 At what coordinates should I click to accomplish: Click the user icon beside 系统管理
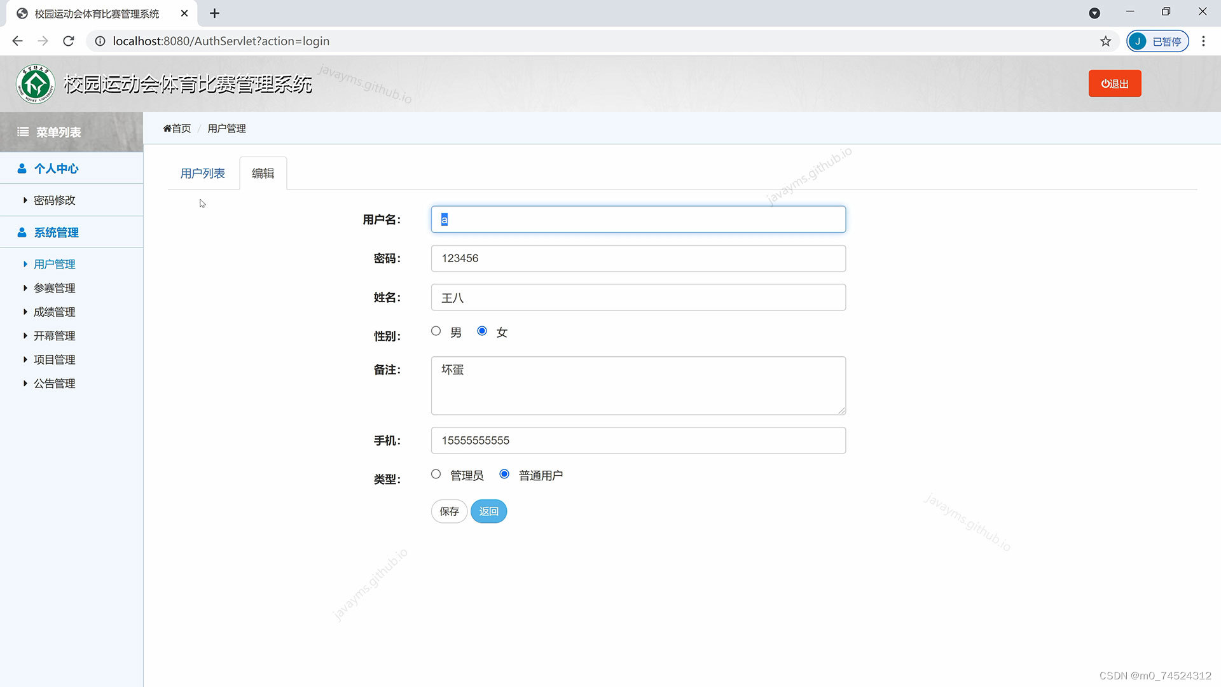[21, 232]
